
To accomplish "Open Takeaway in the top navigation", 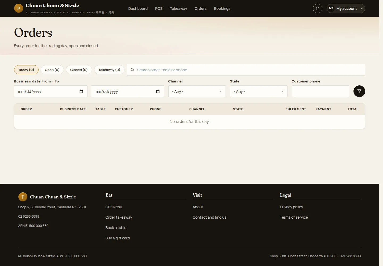I will point(178,9).
